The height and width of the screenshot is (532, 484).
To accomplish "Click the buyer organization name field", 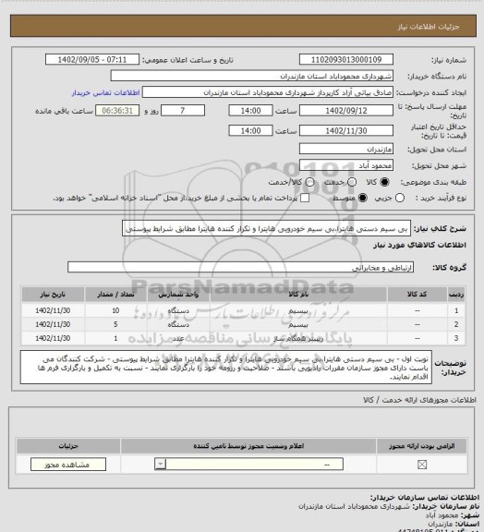I will 252,76.
